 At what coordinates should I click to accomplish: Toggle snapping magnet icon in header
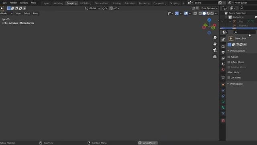(111, 8)
